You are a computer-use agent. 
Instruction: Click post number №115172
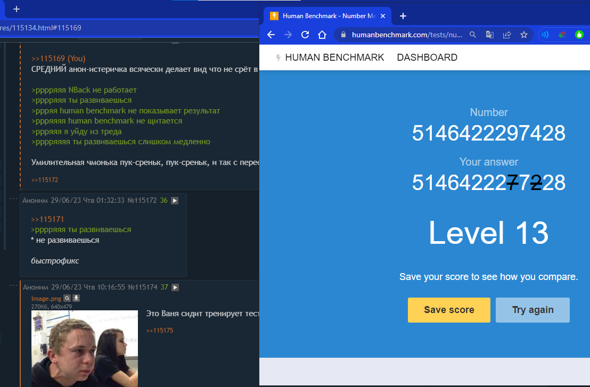[x=142, y=201]
